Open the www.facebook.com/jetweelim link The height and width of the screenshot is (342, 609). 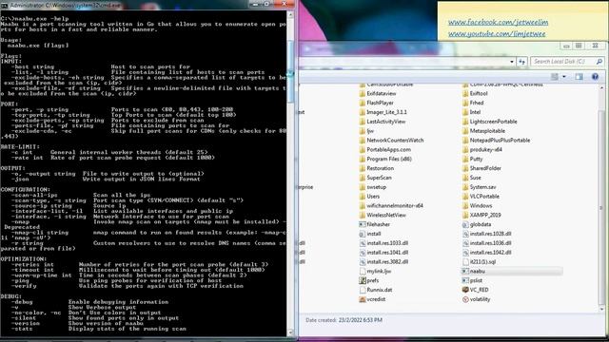(x=498, y=23)
